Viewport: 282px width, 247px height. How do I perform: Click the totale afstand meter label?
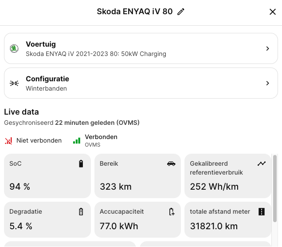click(x=220, y=212)
